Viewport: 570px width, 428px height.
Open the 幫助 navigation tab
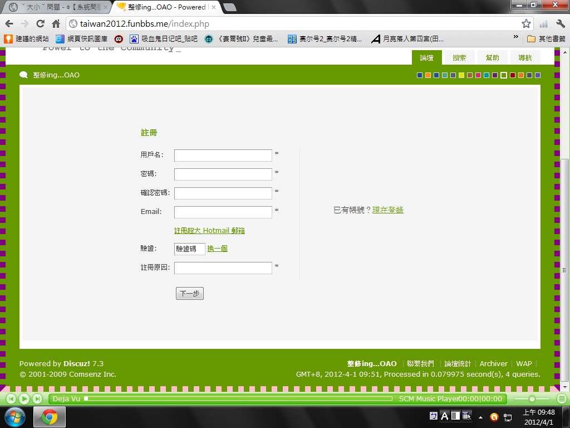tap(492, 58)
